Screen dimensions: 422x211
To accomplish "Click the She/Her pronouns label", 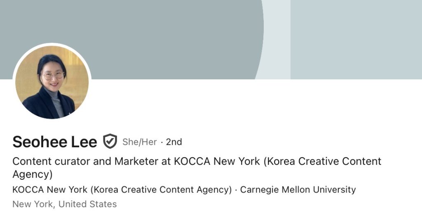I will click(139, 142).
